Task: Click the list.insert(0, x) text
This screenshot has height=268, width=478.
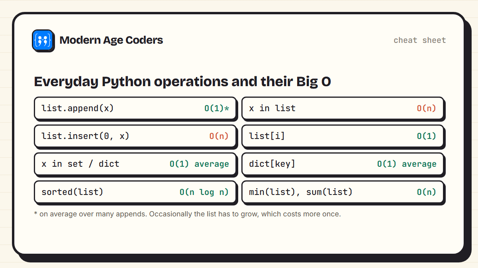Action: (x=86, y=136)
